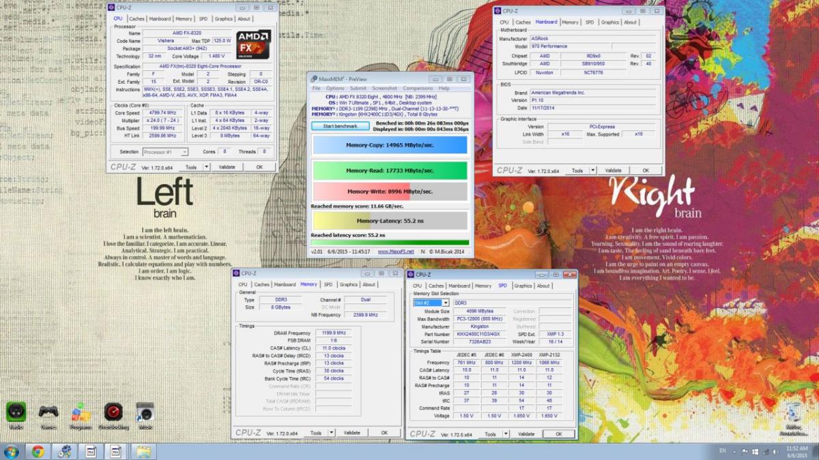Image resolution: width=819 pixels, height=460 pixels.
Task: Click the BIOS Brand American Megatrends field
Action: tap(592, 92)
